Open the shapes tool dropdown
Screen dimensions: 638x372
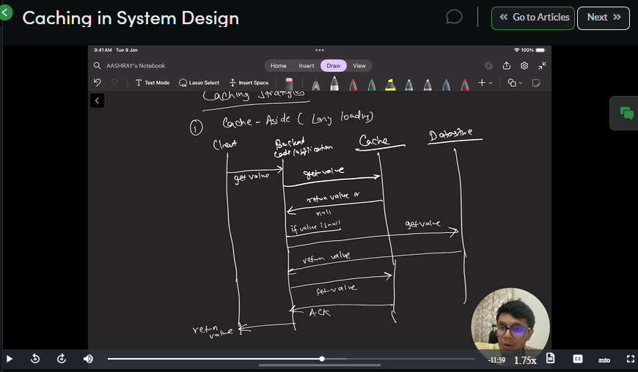coord(515,83)
